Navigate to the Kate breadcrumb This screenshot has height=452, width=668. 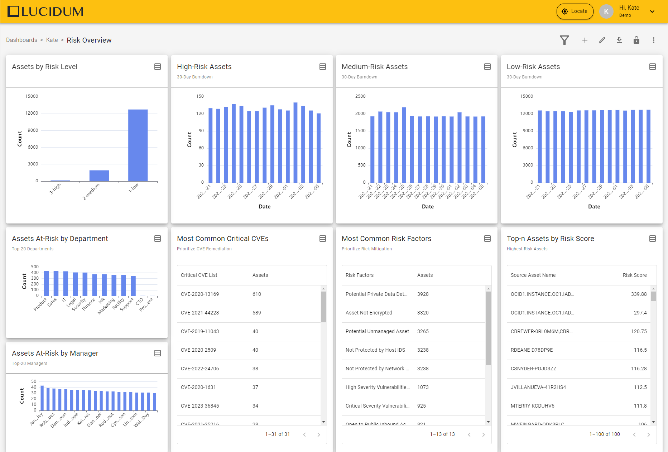(52, 40)
